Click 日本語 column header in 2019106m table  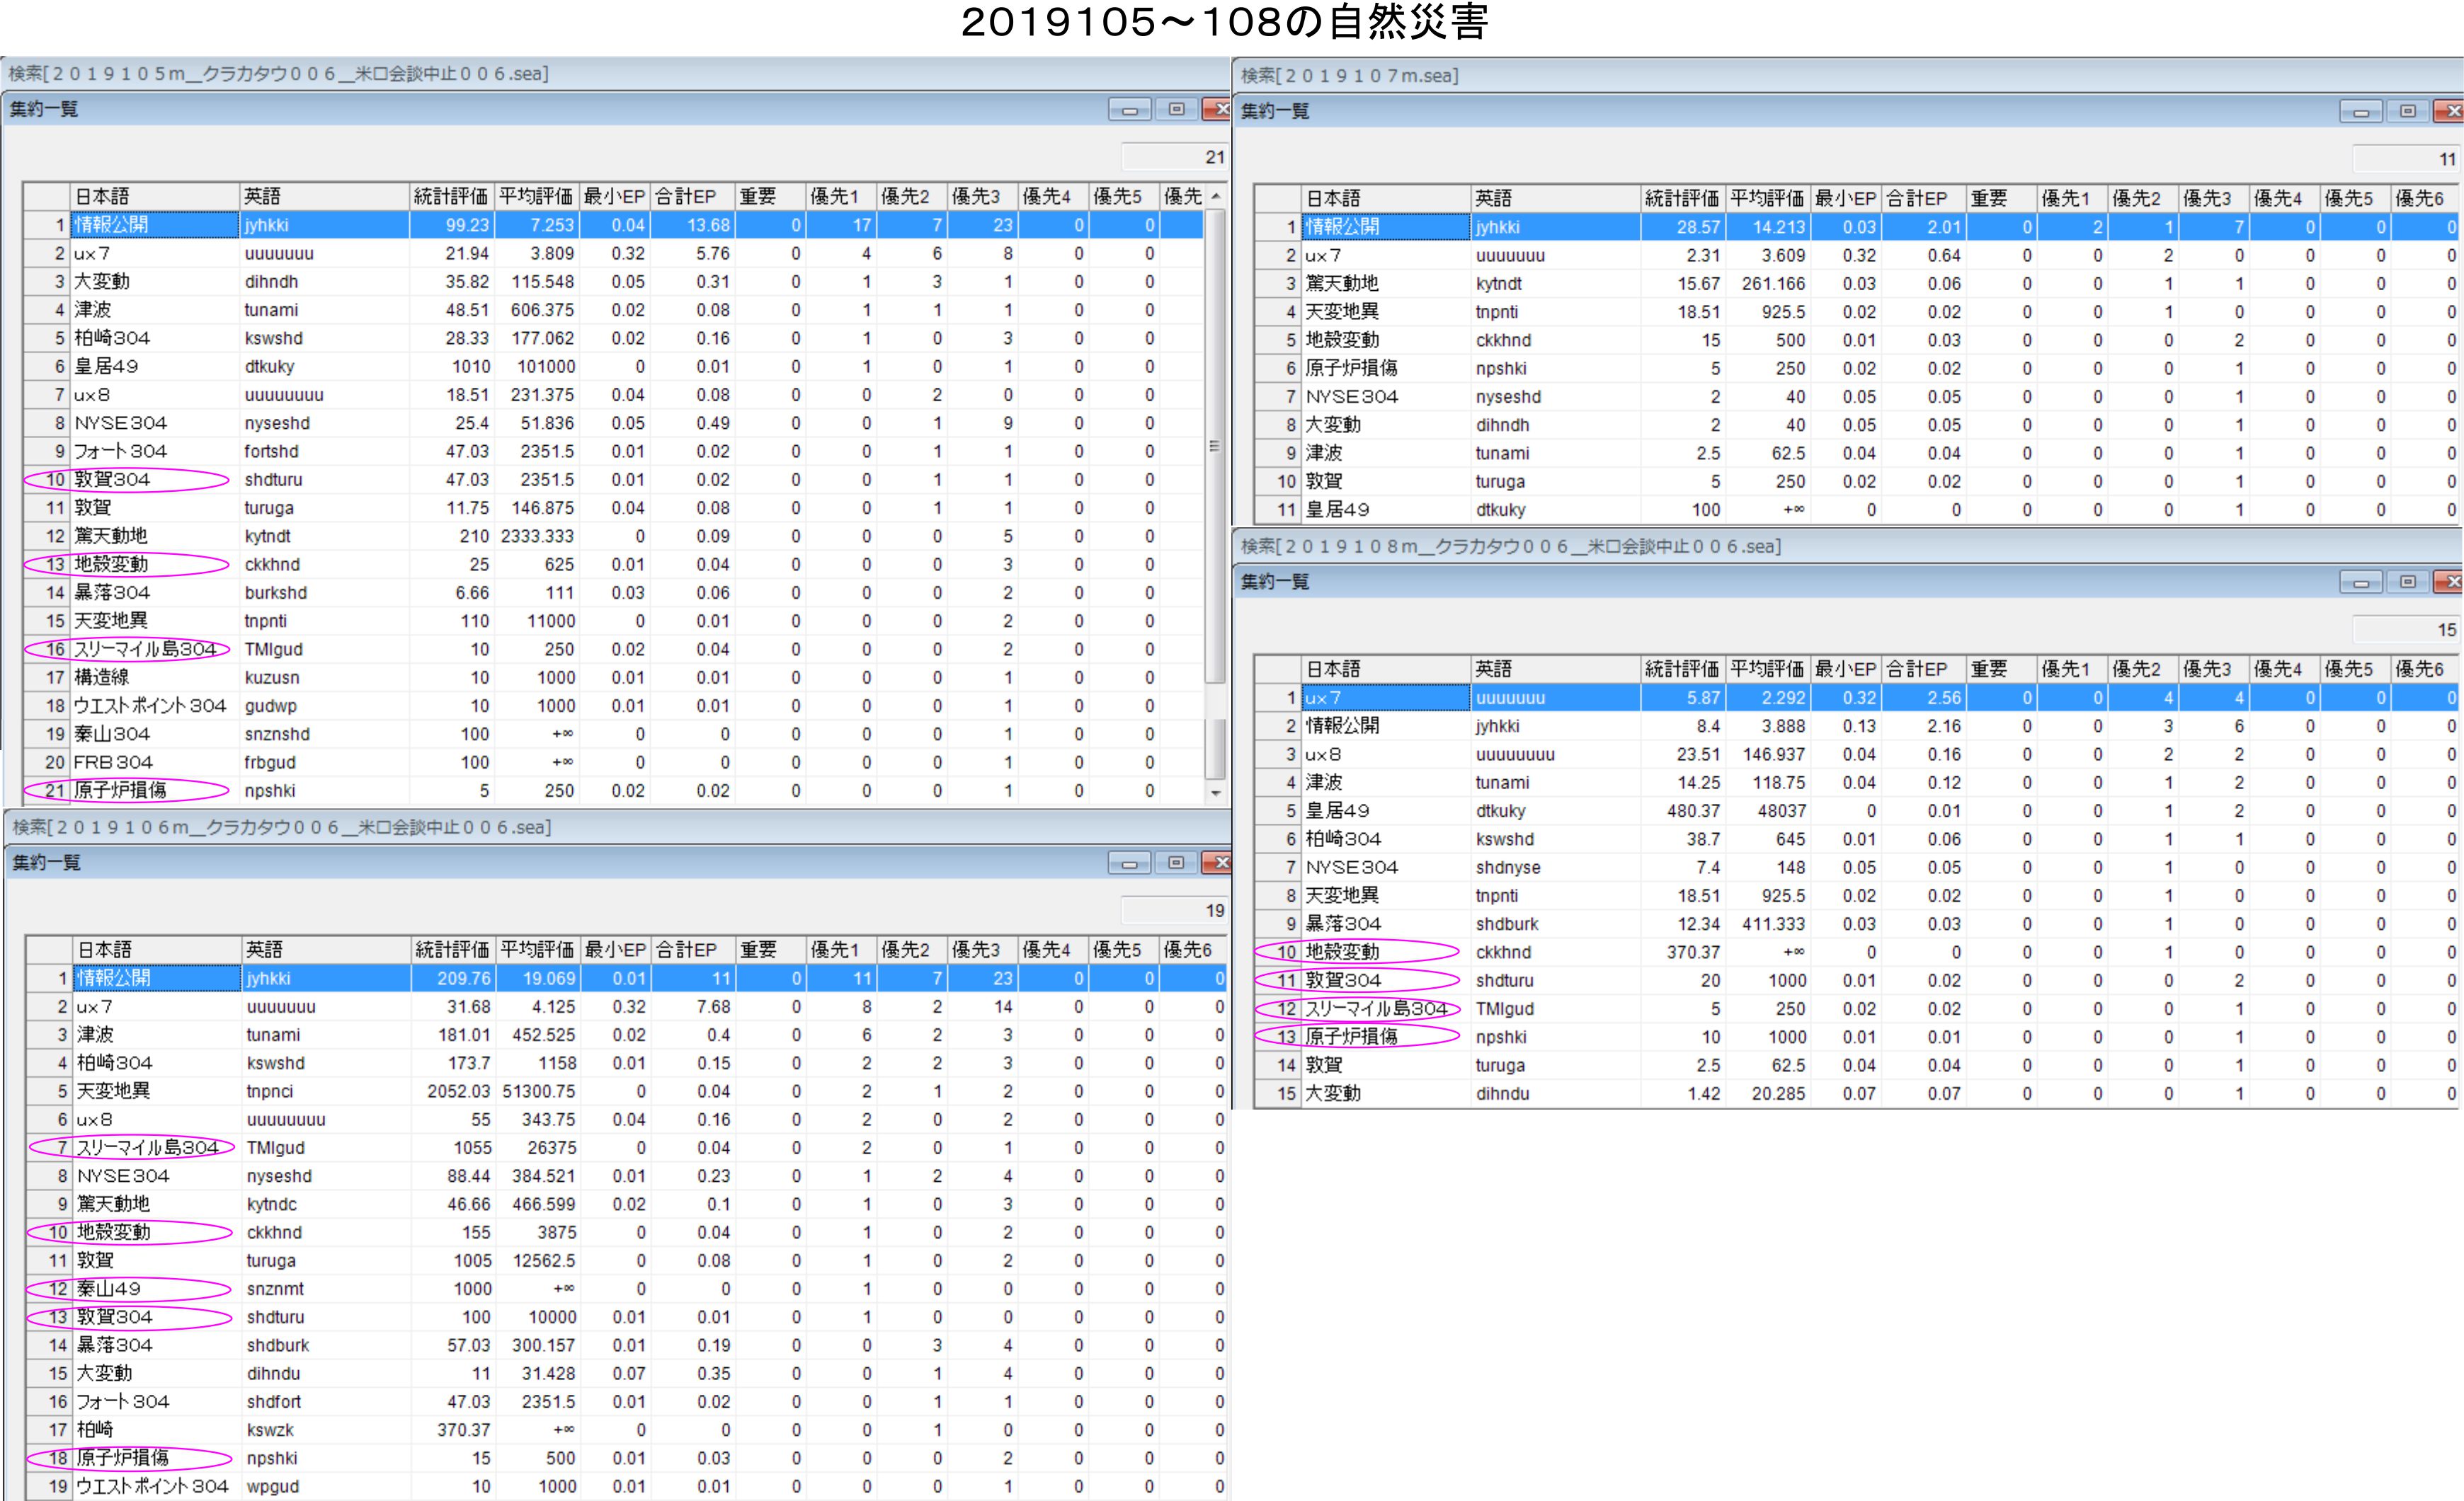[157, 950]
